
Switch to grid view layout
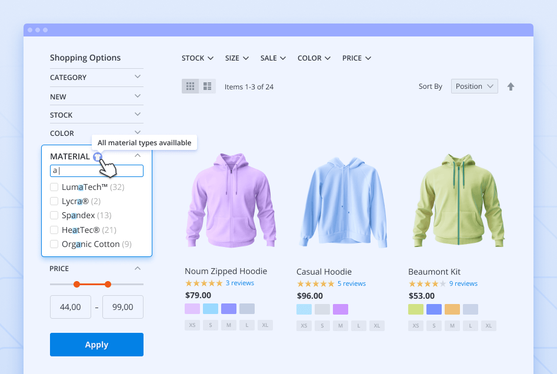[x=190, y=86]
